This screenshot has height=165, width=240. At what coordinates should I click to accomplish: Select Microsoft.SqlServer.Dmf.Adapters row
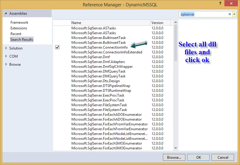(113, 62)
